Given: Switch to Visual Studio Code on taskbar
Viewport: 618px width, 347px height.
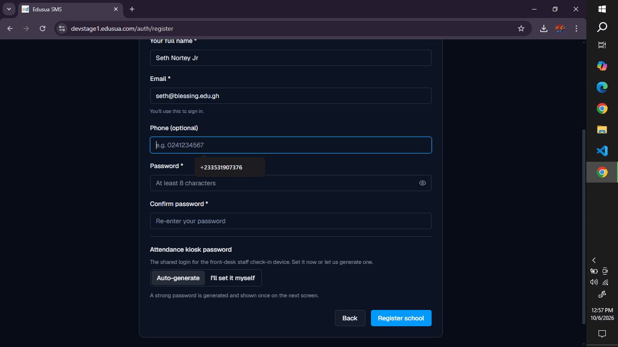Looking at the screenshot, I should click(x=602, y=151).
